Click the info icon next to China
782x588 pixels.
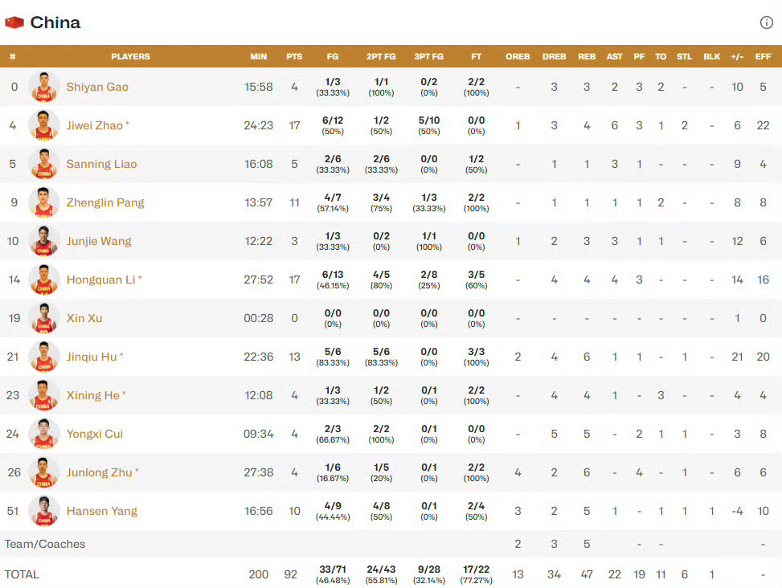(766, 22)
